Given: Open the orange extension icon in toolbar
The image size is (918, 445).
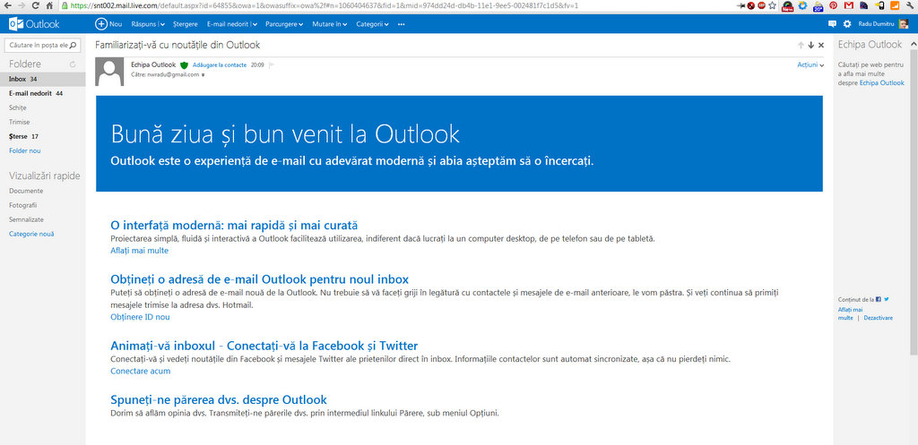Looking at the screenshot, I should click(895, 5).
